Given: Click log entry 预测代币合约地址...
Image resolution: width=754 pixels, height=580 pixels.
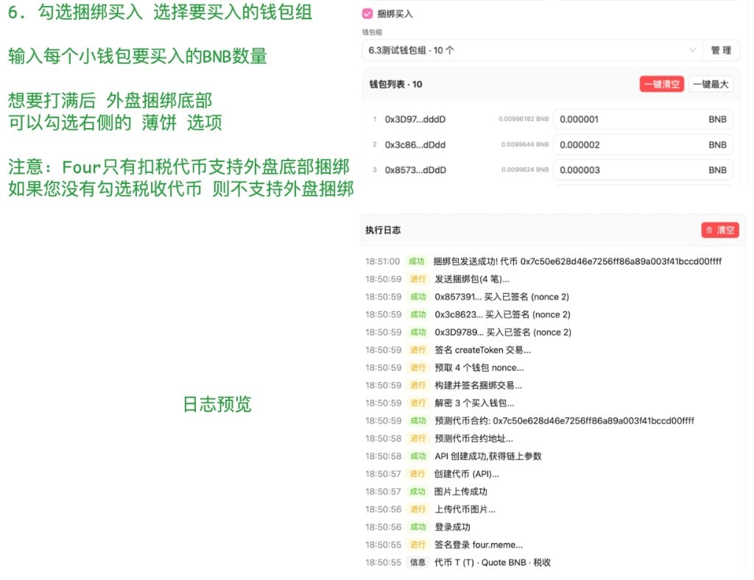Looking at the screenshot, I should (473, 439).
